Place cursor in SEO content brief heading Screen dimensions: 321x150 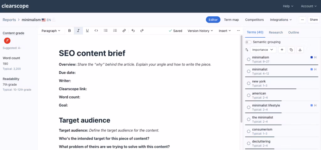click(x=92, y=53)
